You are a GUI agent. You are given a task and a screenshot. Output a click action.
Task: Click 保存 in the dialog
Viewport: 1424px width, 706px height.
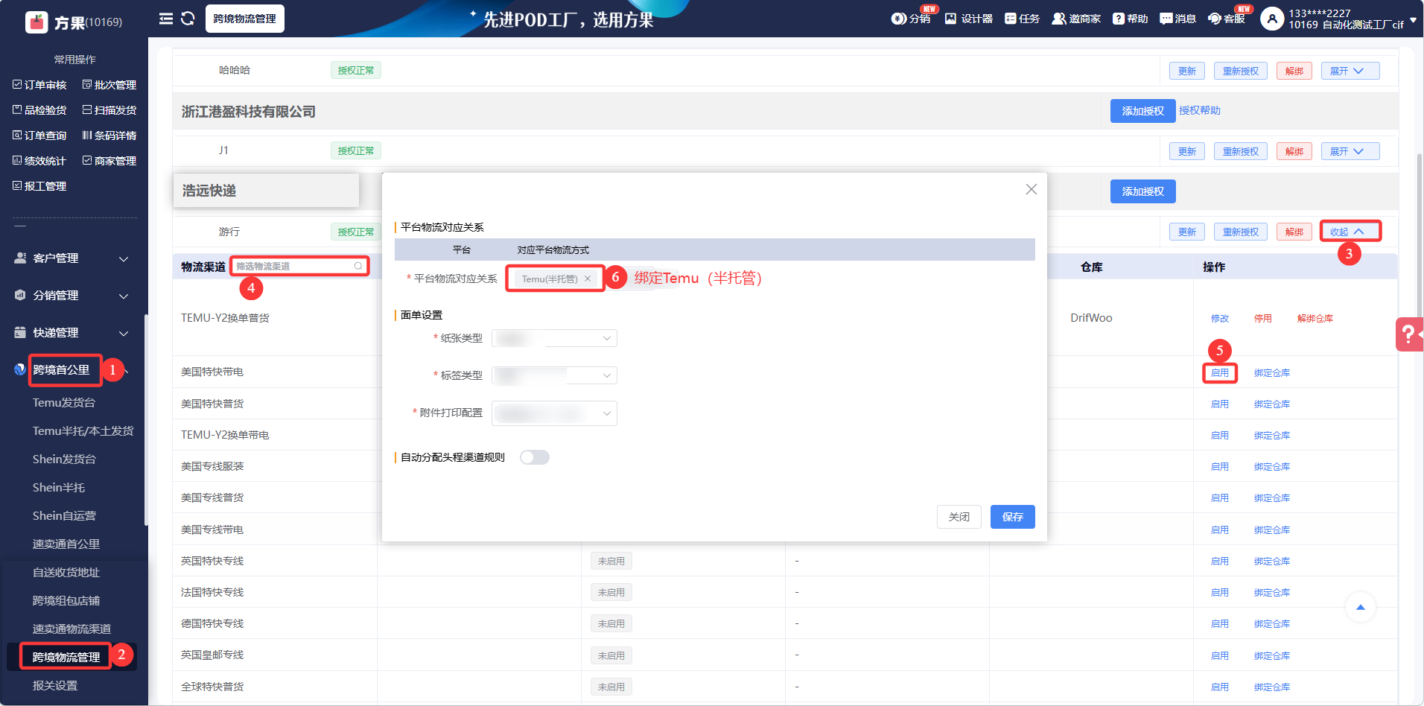click(1013, 517)
